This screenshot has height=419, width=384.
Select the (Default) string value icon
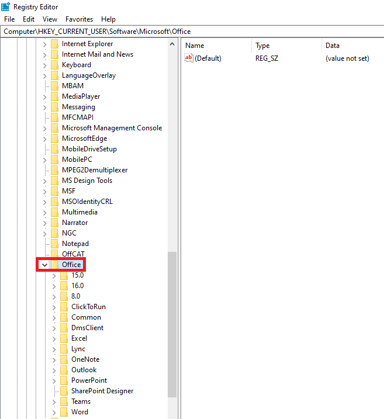pyautogui.click(x=189, y=58)
